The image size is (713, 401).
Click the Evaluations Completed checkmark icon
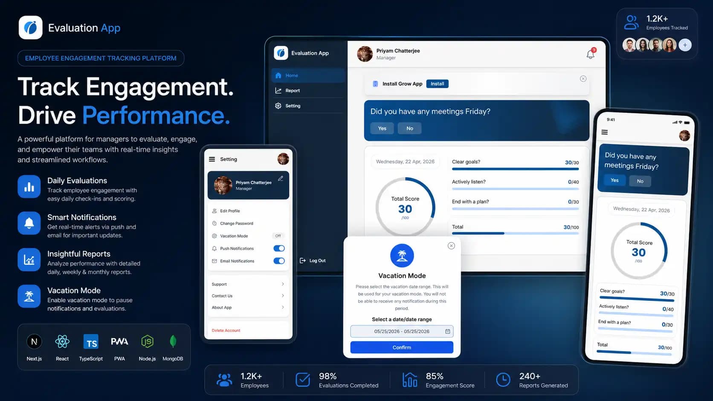point(303,379)
